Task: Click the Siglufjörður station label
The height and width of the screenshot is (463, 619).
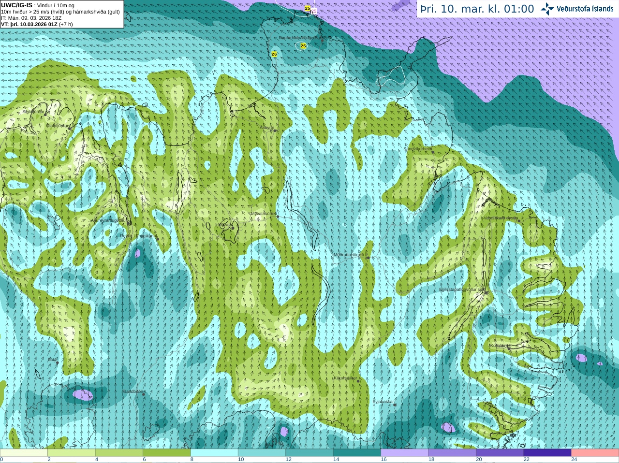Action: coord(33,112)
